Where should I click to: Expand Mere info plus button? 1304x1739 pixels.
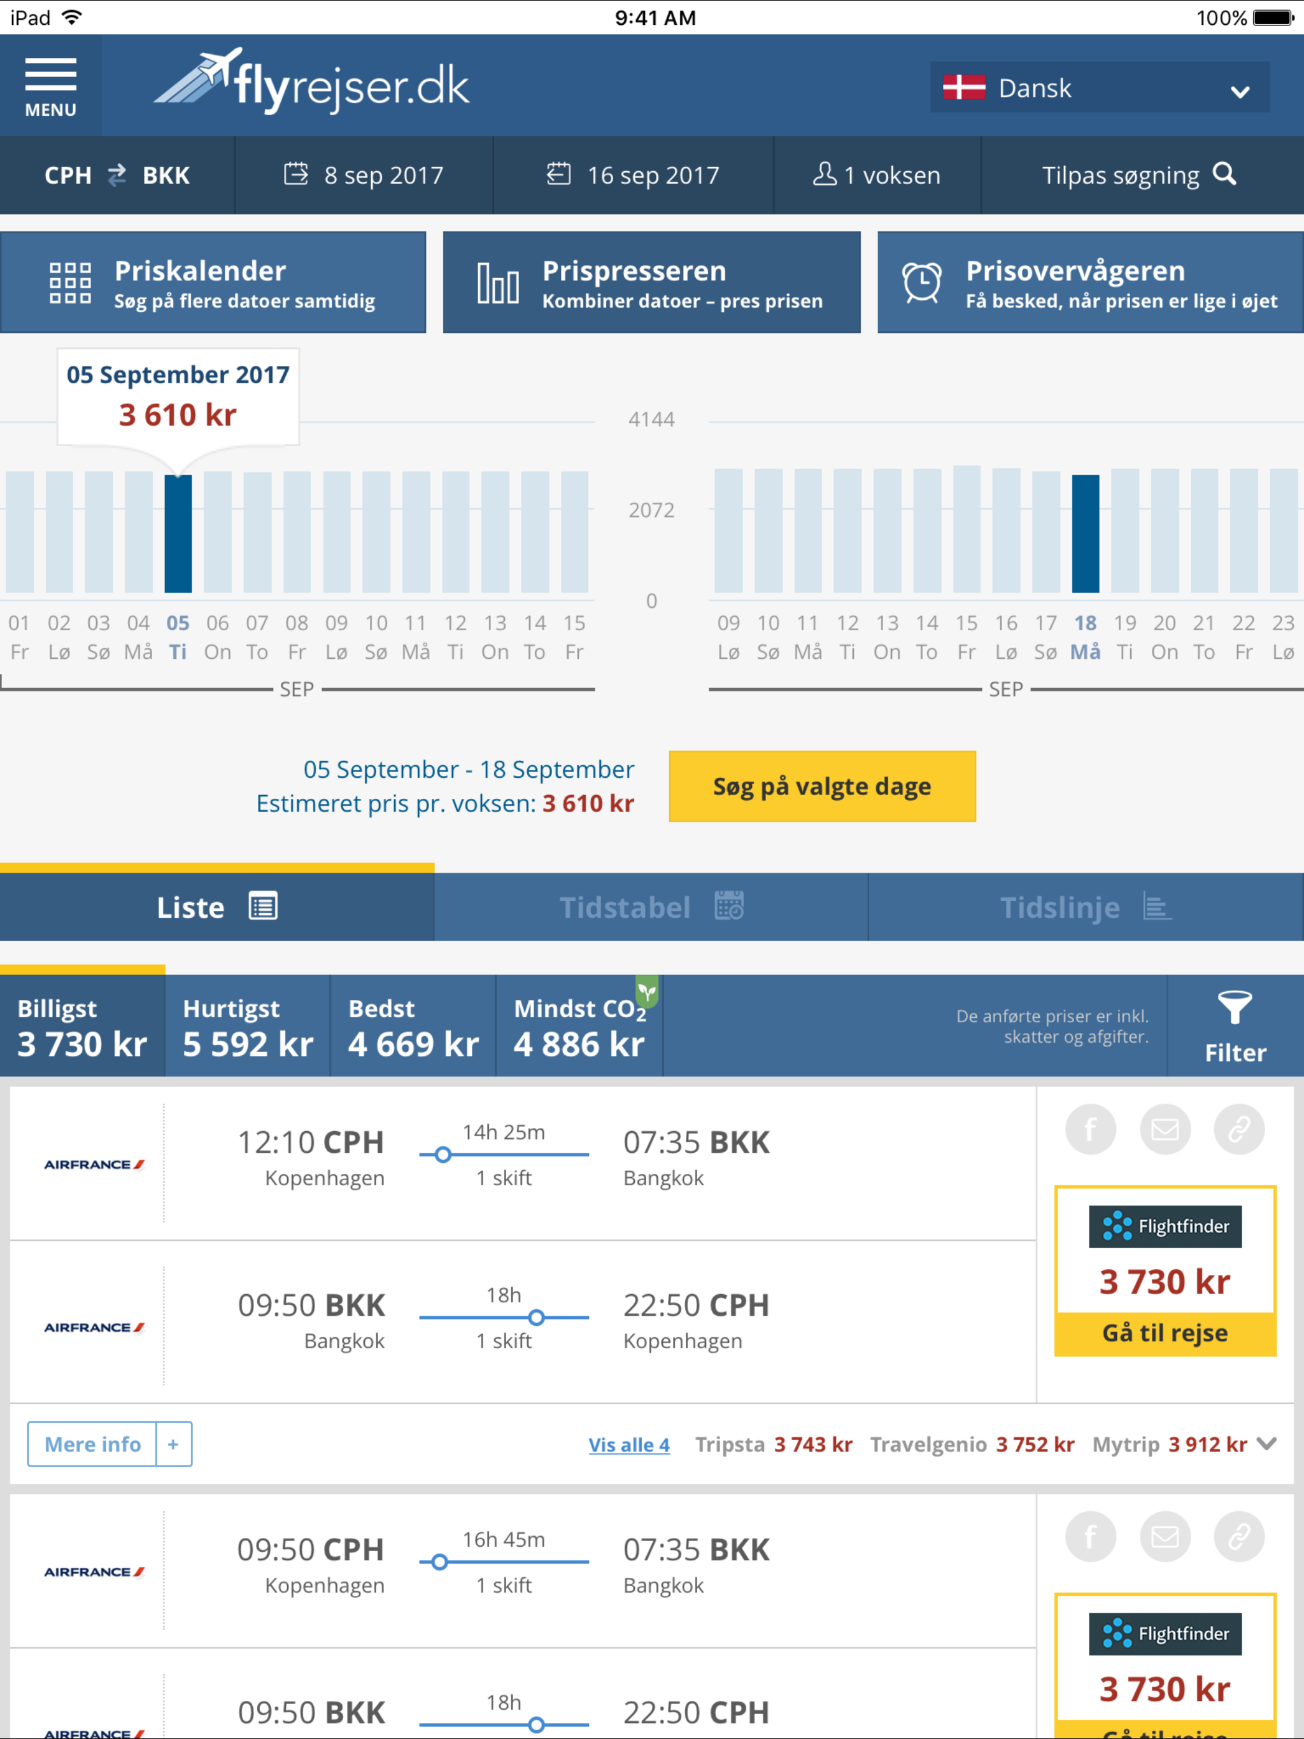(174, 1444)
